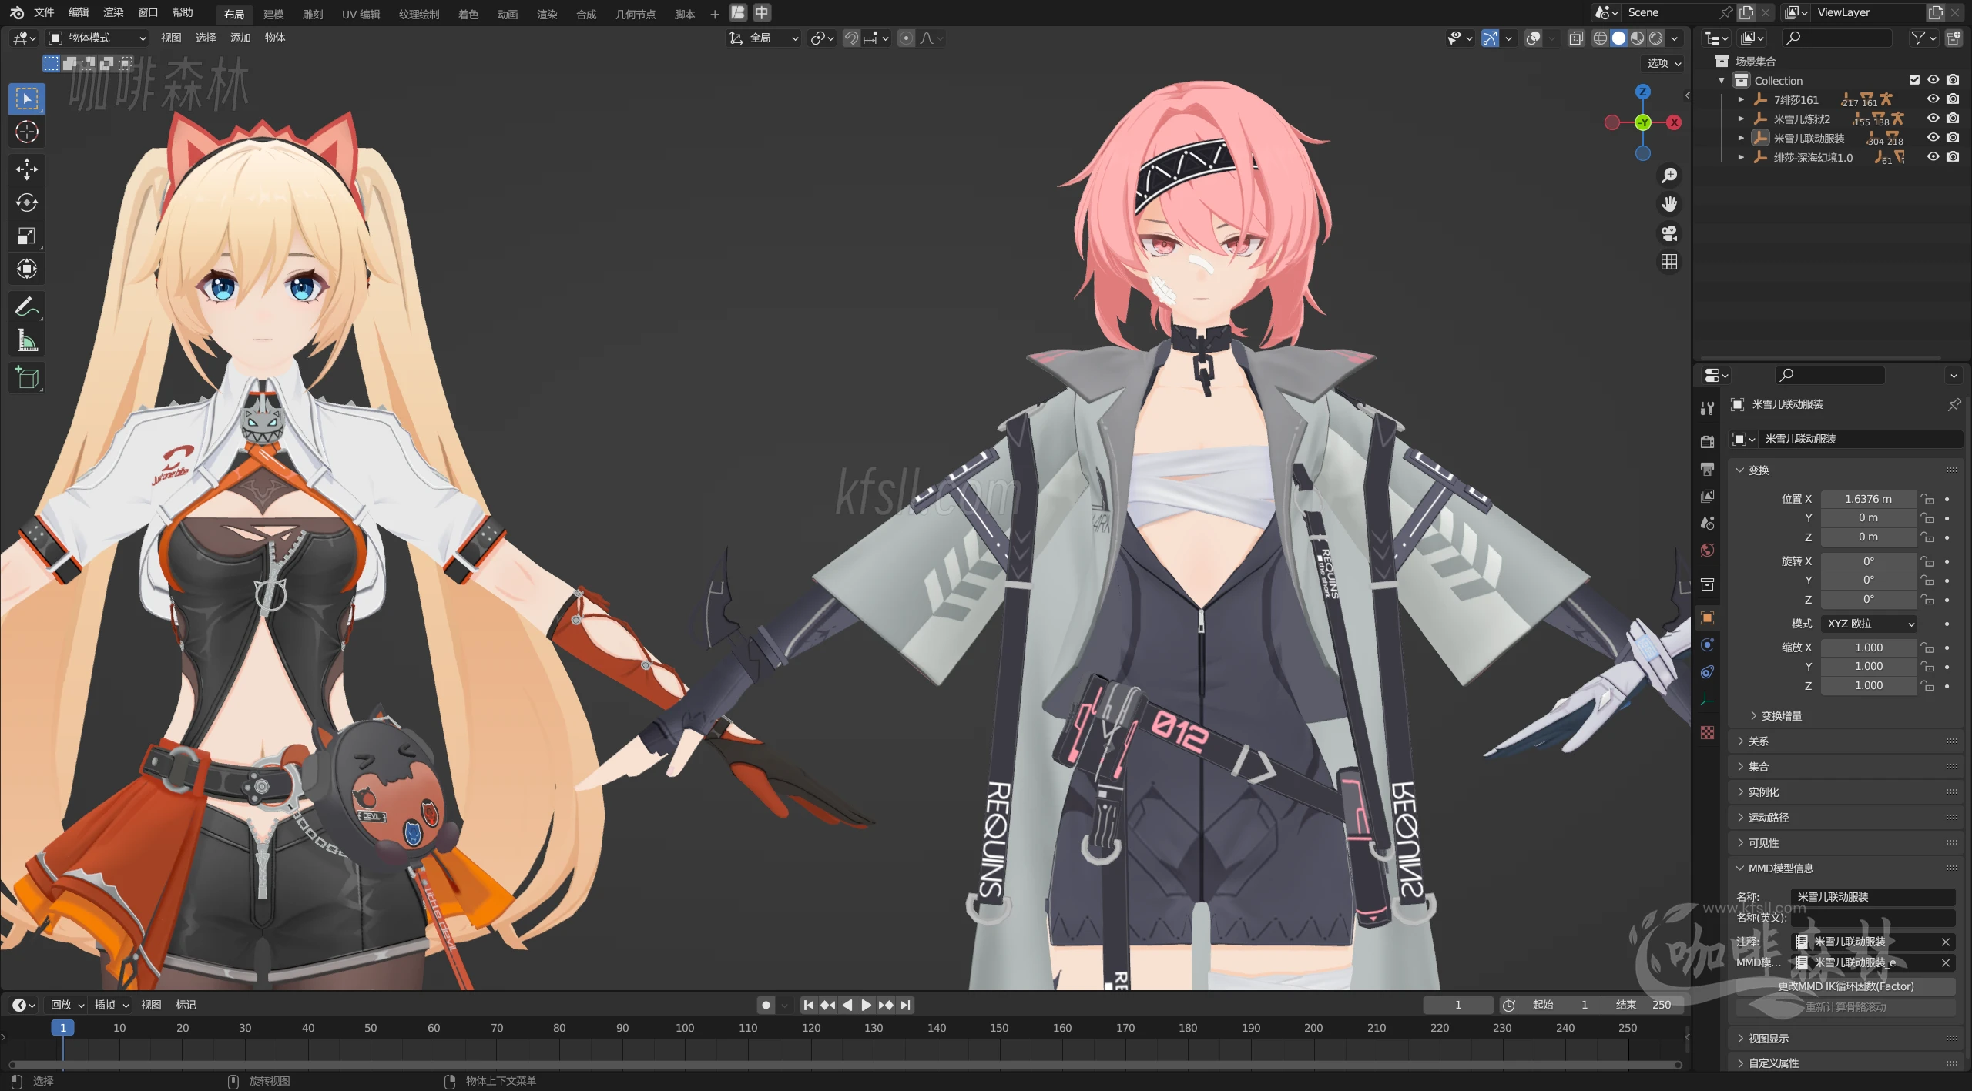Toggle viewport overlays
Viewport: 1972px width, 1091px height.
pyautogui.click(x=1533, y=38)
